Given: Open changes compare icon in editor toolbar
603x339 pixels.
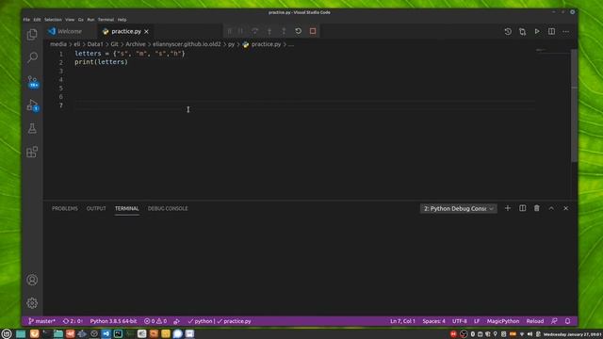Looking at the screenshot, I should (x=522, y=31).
